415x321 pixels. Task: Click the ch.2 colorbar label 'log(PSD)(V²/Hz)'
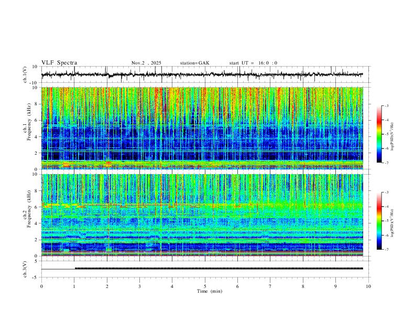[x=392, y=223]
